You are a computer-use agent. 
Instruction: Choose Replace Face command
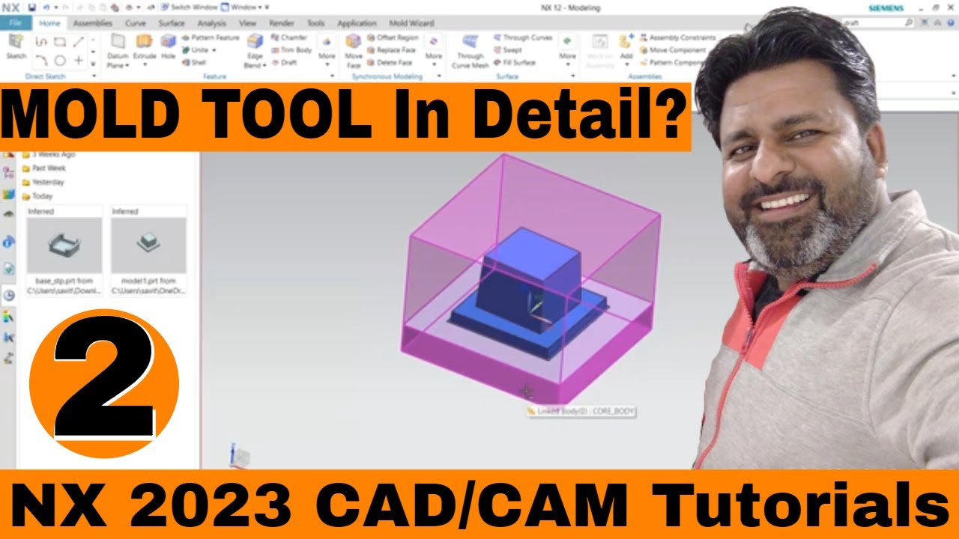pyautogui.click(x=390, y=50)
